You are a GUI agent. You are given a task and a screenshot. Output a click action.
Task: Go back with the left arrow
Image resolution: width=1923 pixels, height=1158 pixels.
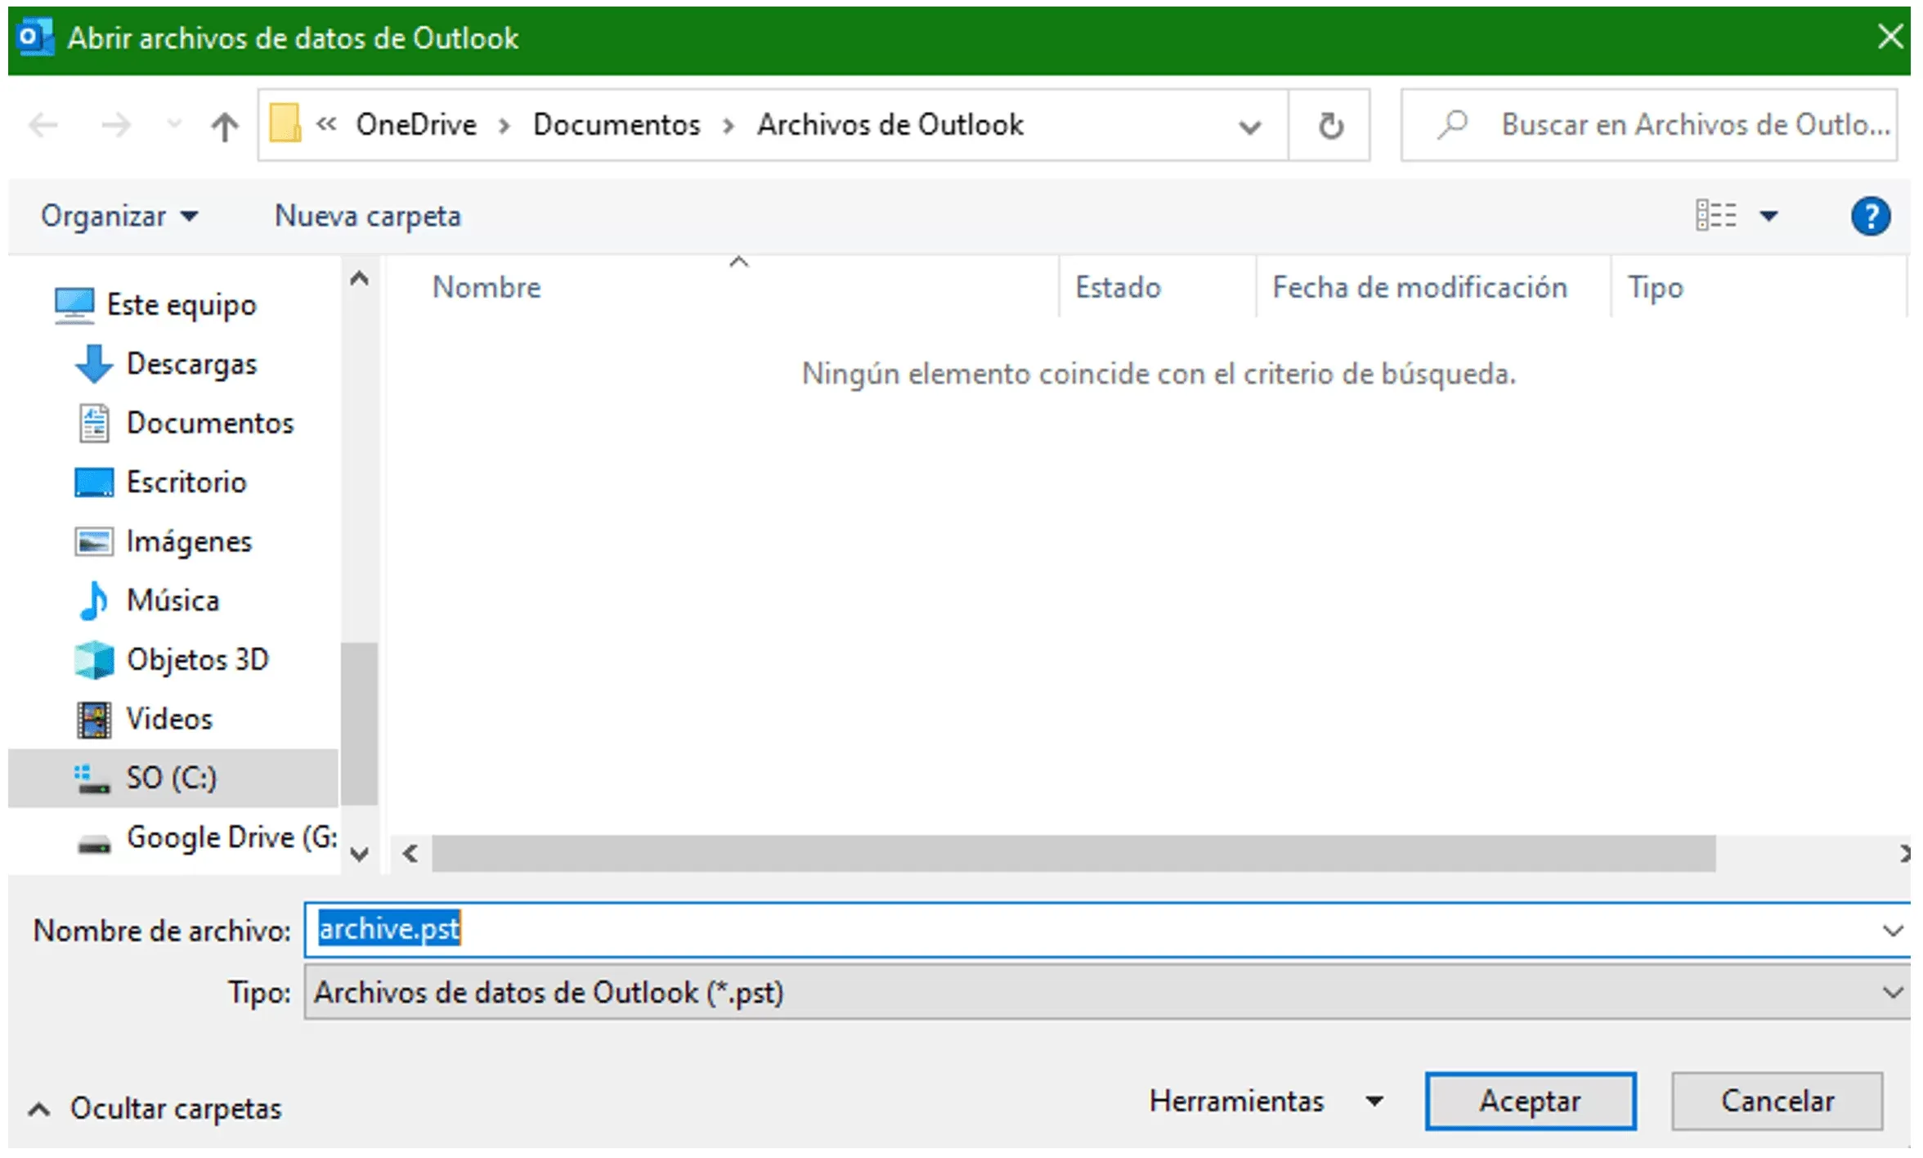click(x=43, y=125)
